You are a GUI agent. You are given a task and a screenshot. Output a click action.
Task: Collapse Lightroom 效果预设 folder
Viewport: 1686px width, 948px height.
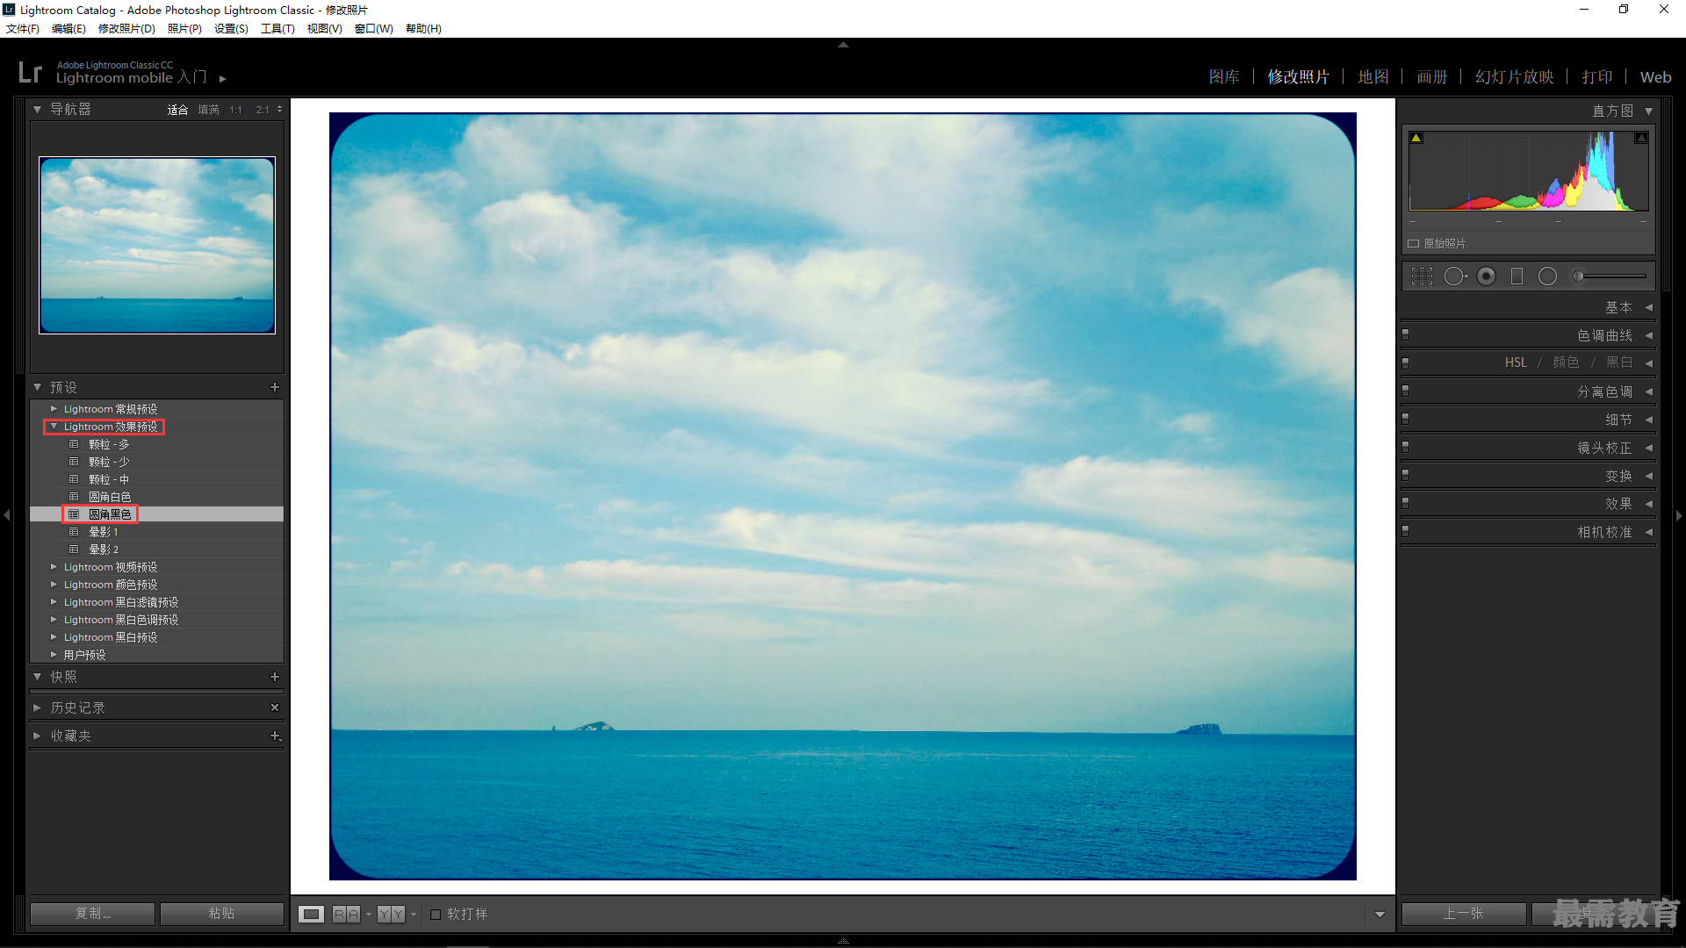coord(54,427)
